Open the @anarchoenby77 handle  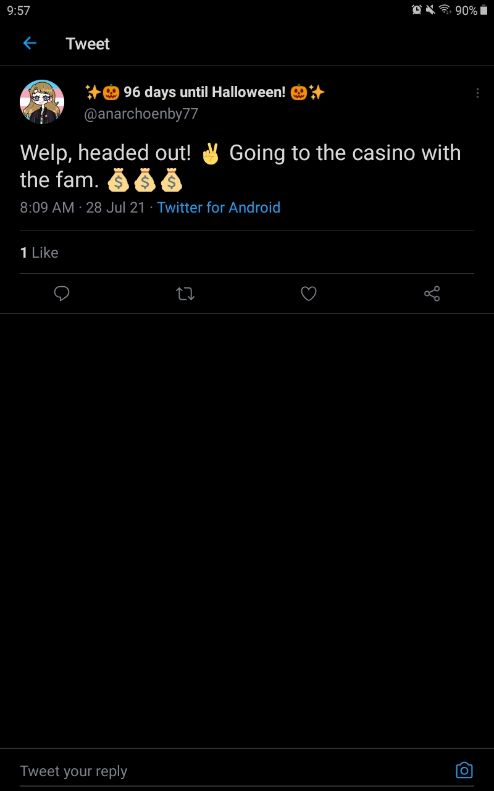pos(141,114)
